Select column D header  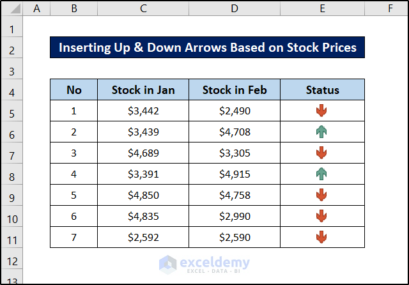[235, 9]
